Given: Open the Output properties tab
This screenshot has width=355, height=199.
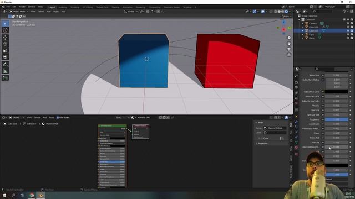Looking at the screenshot, I should point(296,87).
